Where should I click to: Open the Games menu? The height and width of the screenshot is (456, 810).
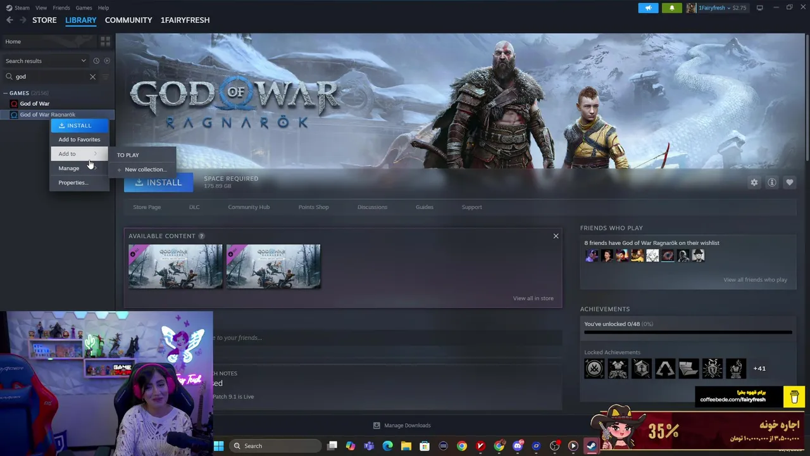84,8
